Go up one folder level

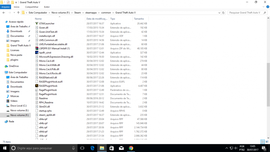(x=18, y=13)
